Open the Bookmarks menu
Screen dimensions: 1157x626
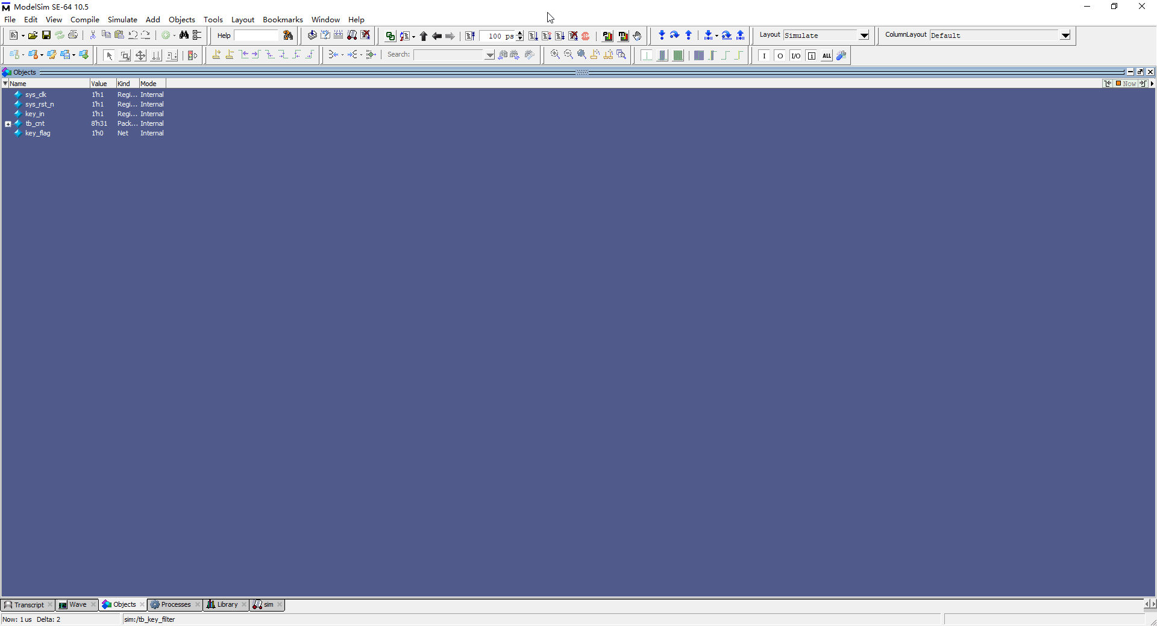(283, 20)
